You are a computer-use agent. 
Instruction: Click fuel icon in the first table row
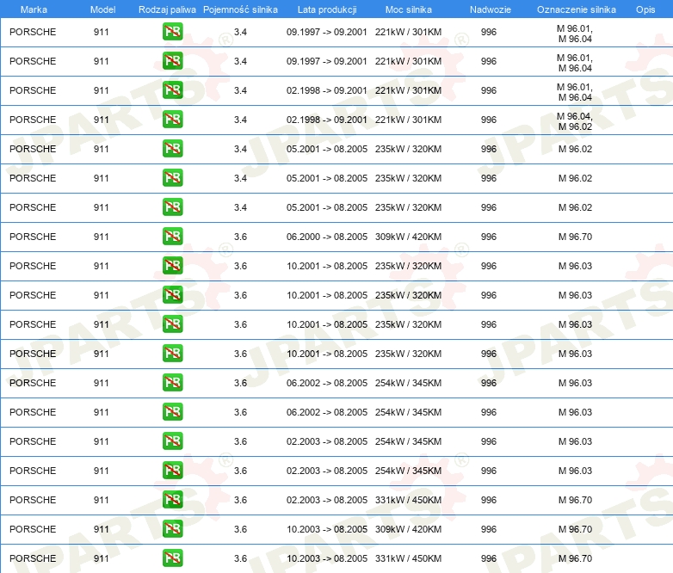point(172,32)
